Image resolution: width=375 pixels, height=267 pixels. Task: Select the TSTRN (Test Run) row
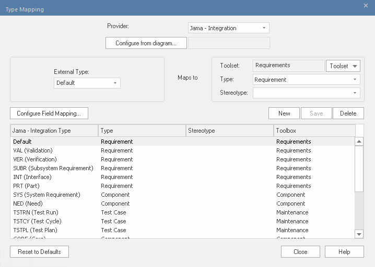pyautogui.click(x=36, y=212)
